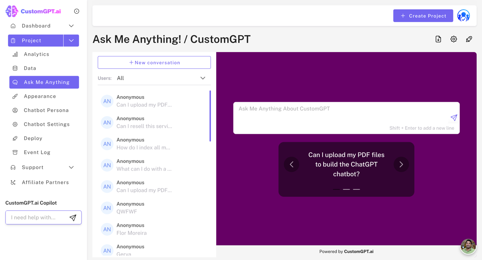Navigate to Chatbot Persona
The image size is (482, 260).
pos(46,110)
